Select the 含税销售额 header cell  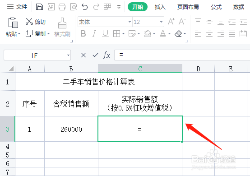pyautogui.click(x=71, y=104)
